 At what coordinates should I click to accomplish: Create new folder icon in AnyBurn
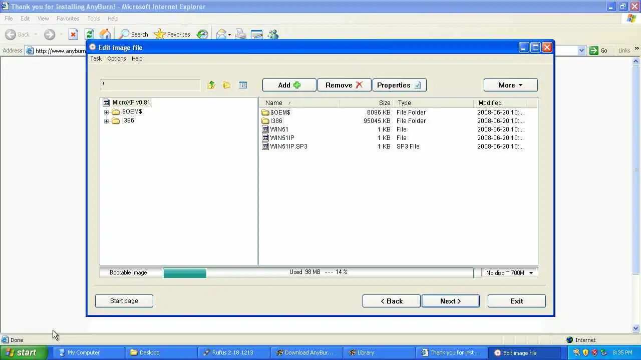click(226, 85)
